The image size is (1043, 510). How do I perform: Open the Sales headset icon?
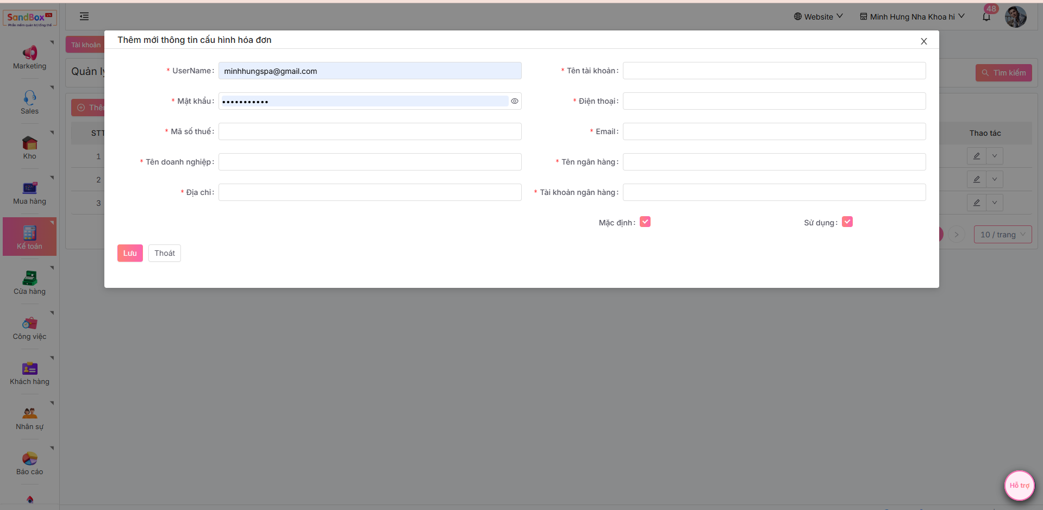[x=29, y=98]
